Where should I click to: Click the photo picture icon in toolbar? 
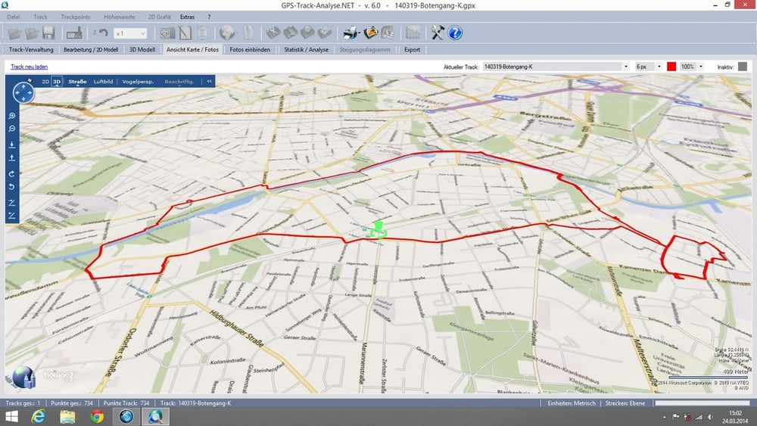coord(371,33)
